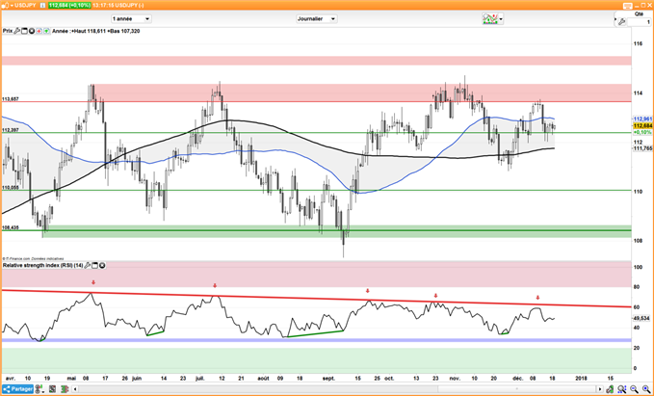Click the horizontal scrollbar right arrow
This screenshot has height=396, width=654.
tap(600, 389)
